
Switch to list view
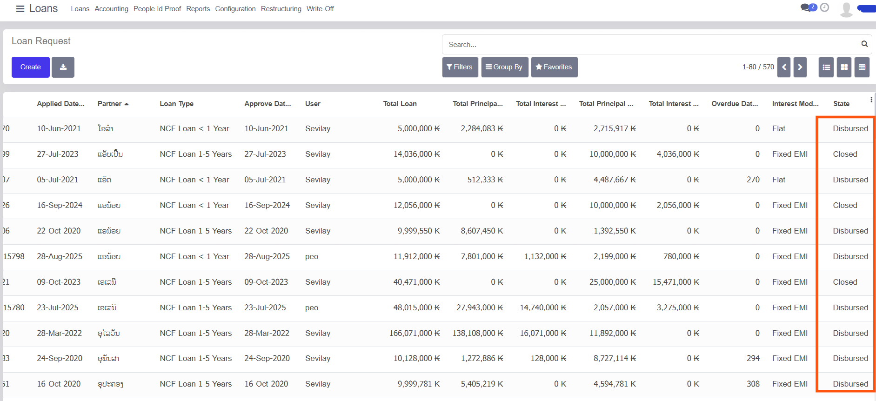(826, 67)
